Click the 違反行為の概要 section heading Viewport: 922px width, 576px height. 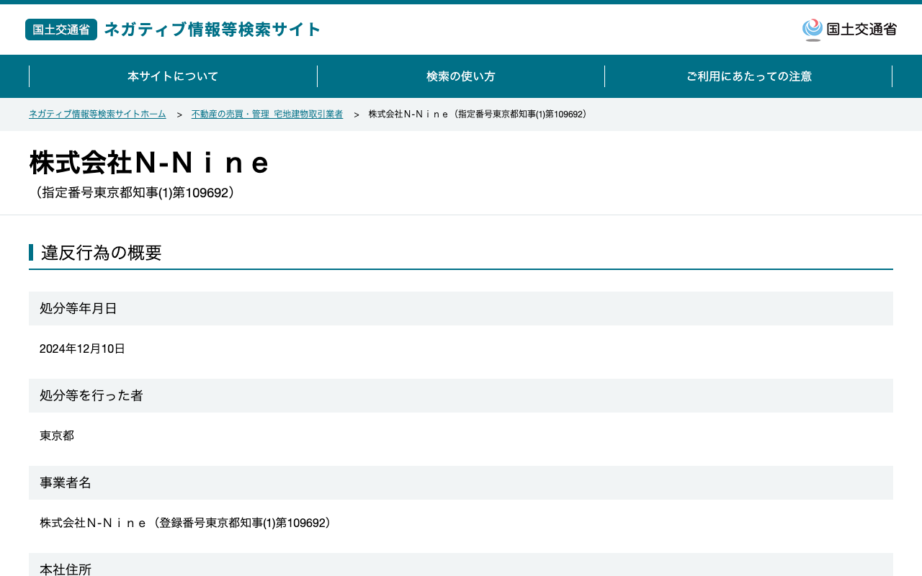click(x=102, y=253)
